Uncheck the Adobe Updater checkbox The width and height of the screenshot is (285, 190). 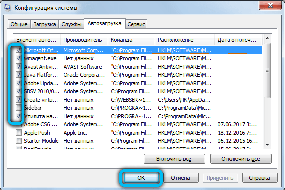(x=19, y=83)
